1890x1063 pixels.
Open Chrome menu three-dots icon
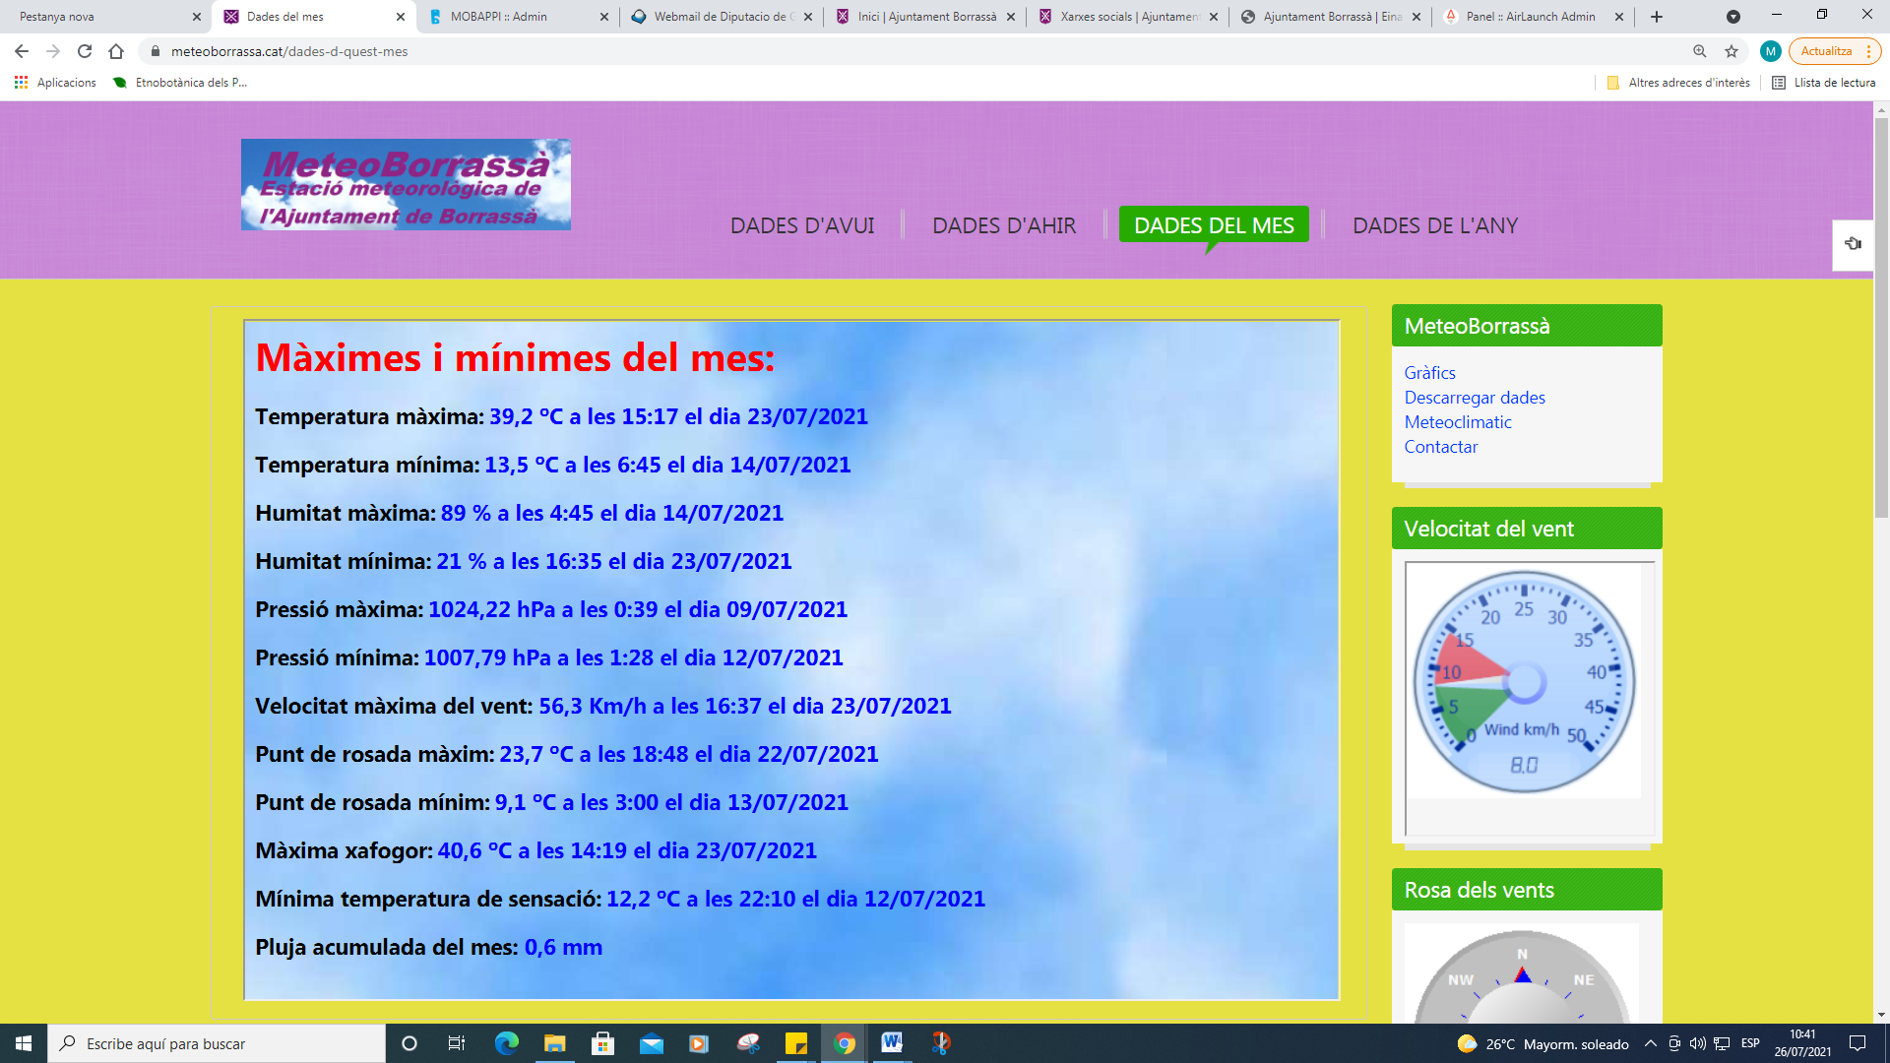coord(1868,51)
